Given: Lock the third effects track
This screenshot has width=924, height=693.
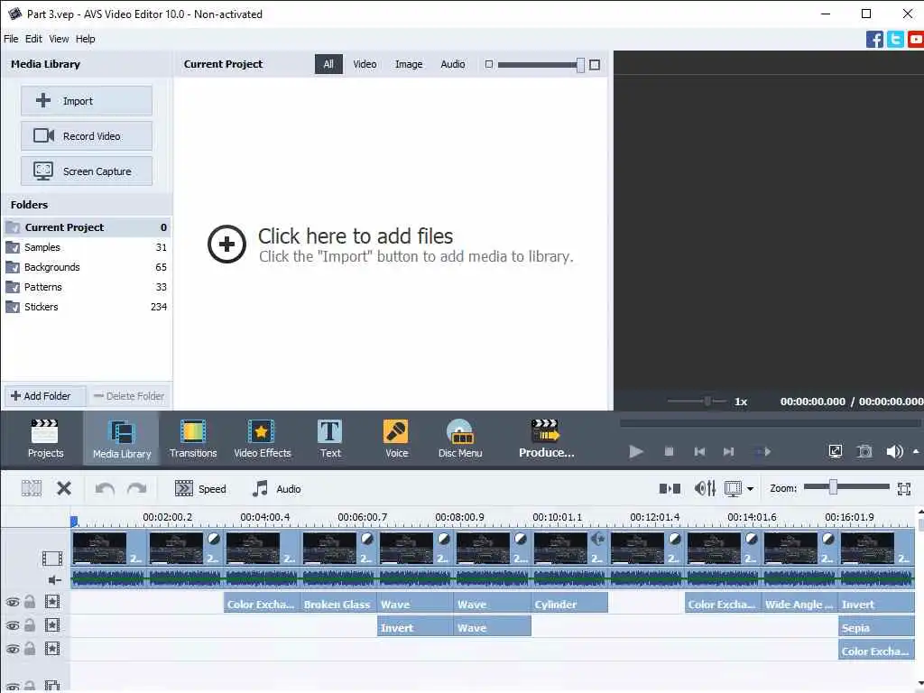Looking at the screenshot, I should coord(30,649).
